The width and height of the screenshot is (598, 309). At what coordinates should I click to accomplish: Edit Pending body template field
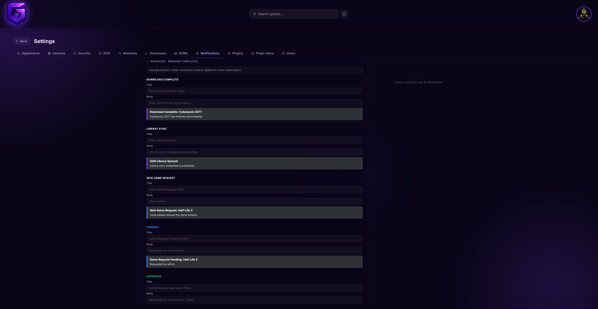pyautogui.click(x=255, y=250)
